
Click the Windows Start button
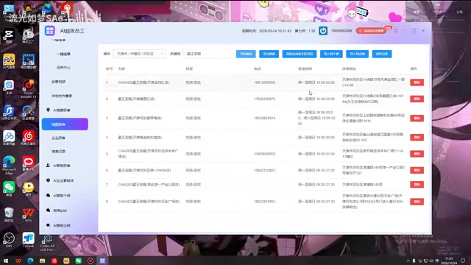pos(6,261)
